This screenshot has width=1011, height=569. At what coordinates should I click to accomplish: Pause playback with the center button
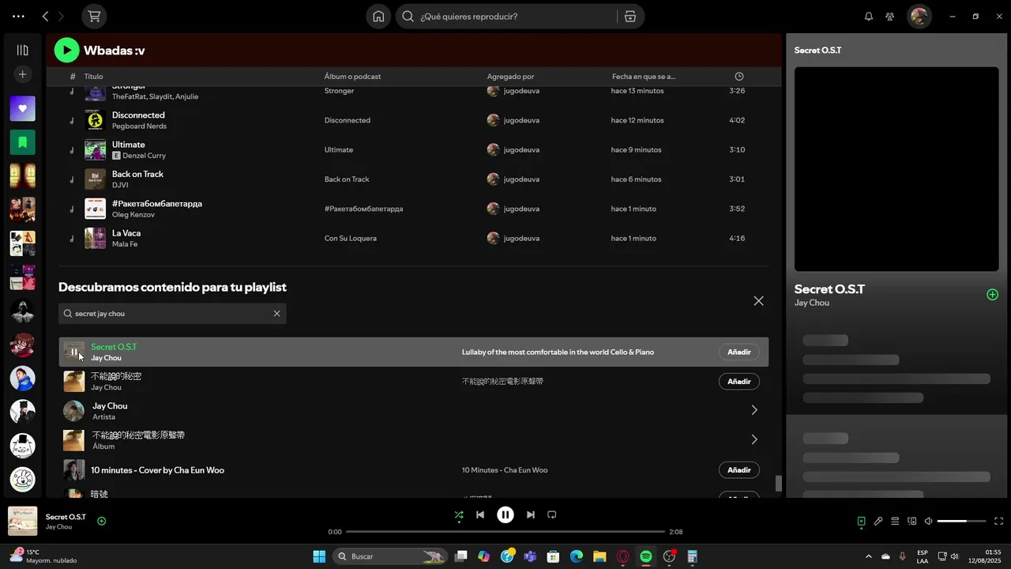pos(505,515)
